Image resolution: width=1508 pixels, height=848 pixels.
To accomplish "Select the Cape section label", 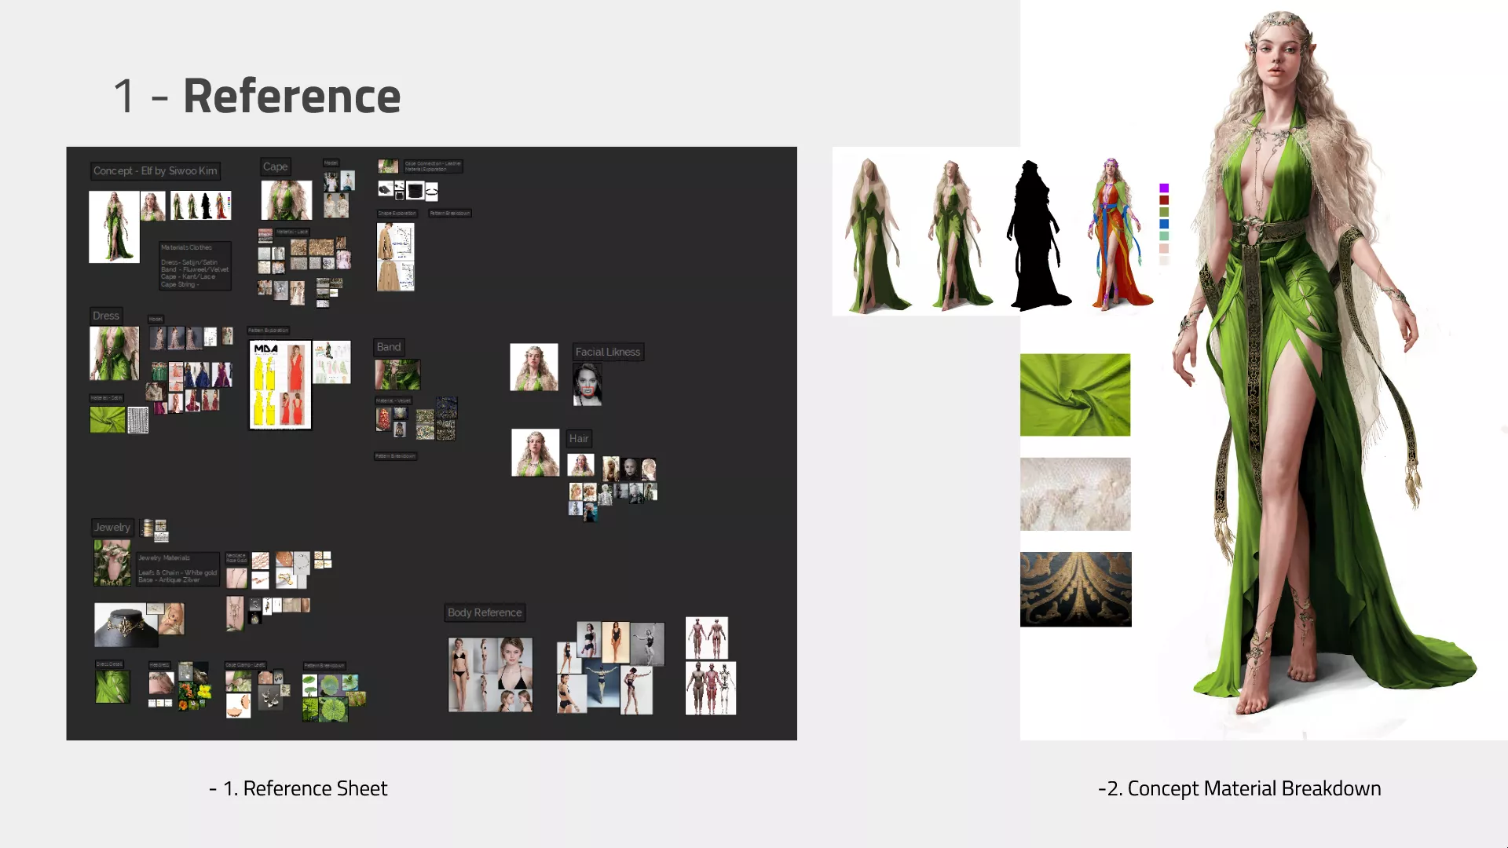I will click(275, 166).
